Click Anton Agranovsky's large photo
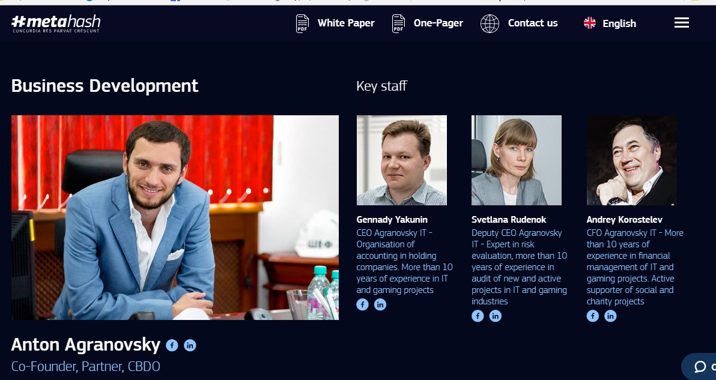 [175, 217]
